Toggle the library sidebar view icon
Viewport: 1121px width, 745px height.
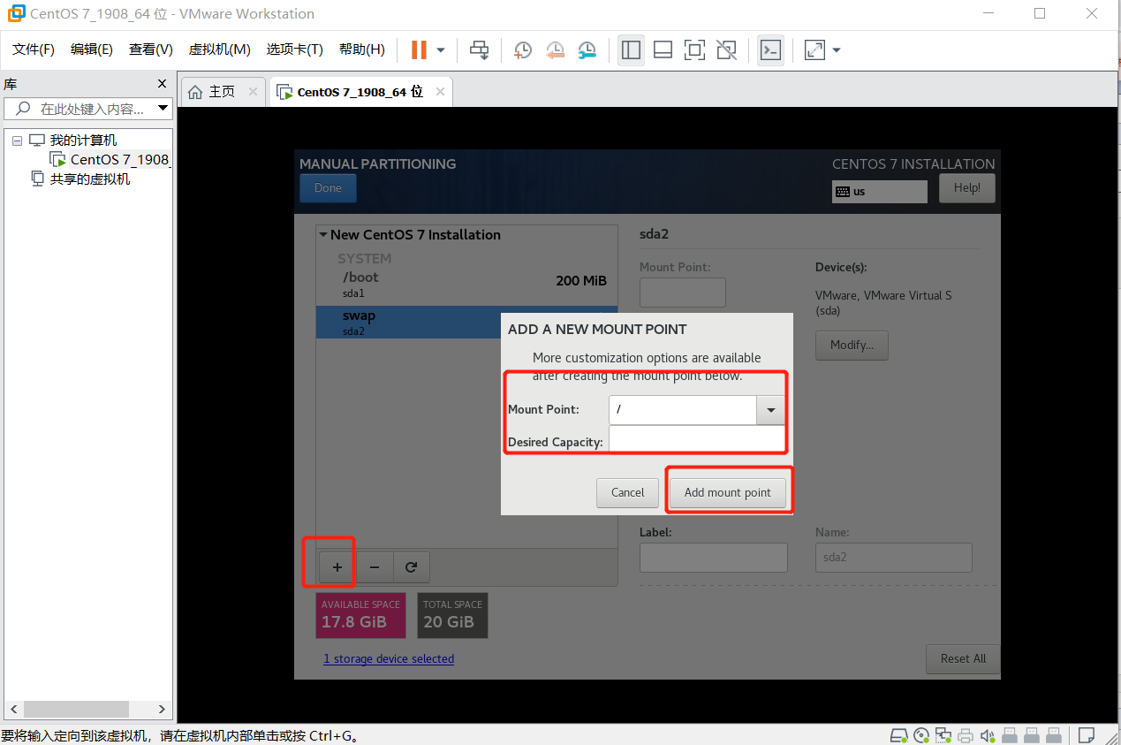click(x=631, y=50)
